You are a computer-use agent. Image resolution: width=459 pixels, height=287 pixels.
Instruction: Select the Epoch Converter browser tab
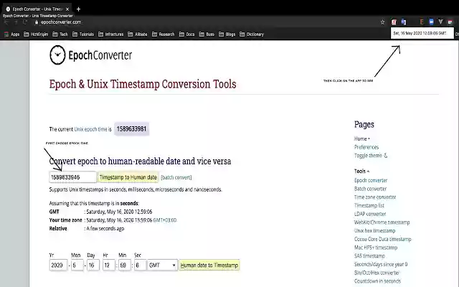(x=37, y=9)
